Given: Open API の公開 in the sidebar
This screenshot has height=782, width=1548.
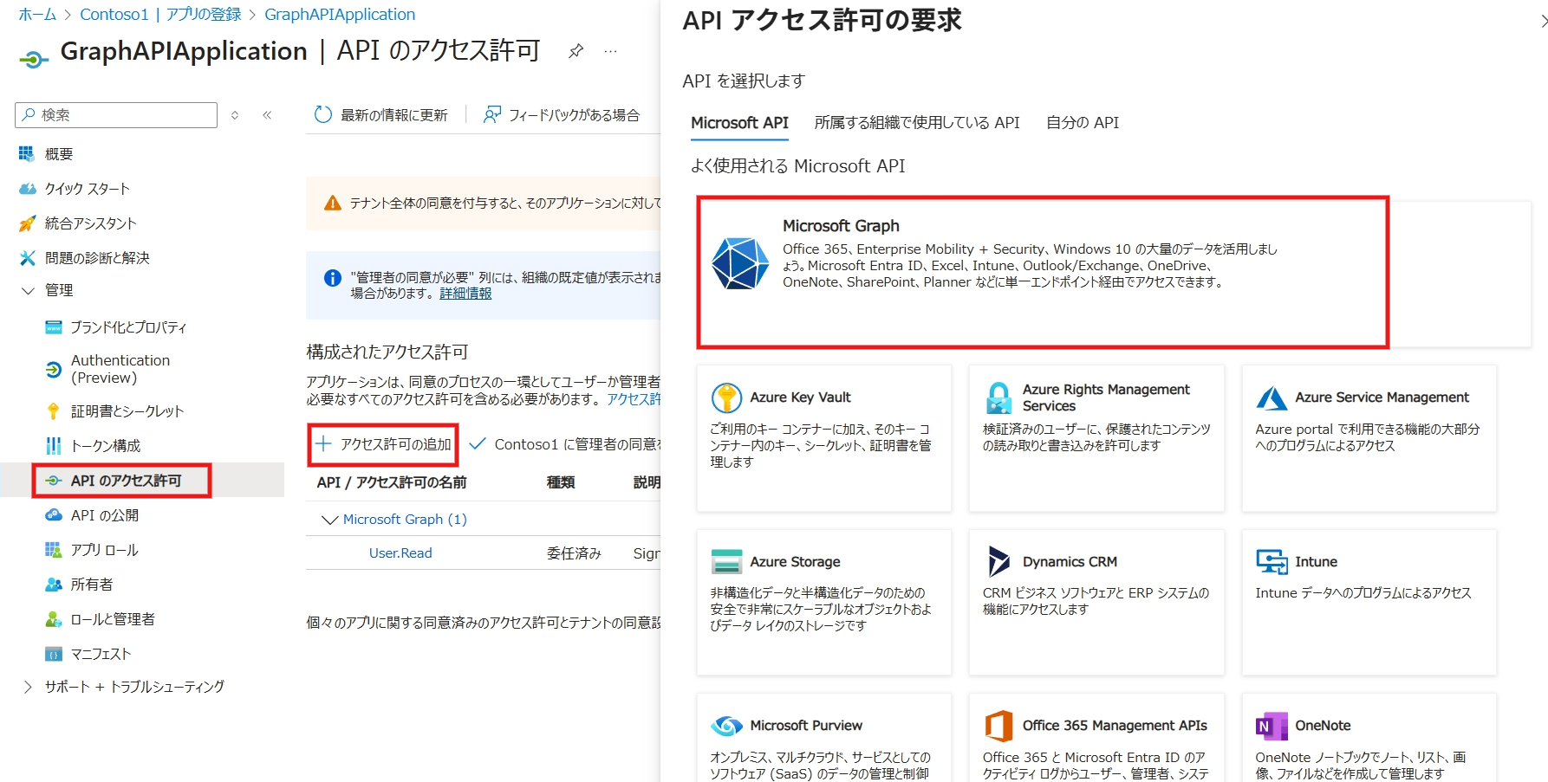Looking at the screenshot, I should [96, 514].
